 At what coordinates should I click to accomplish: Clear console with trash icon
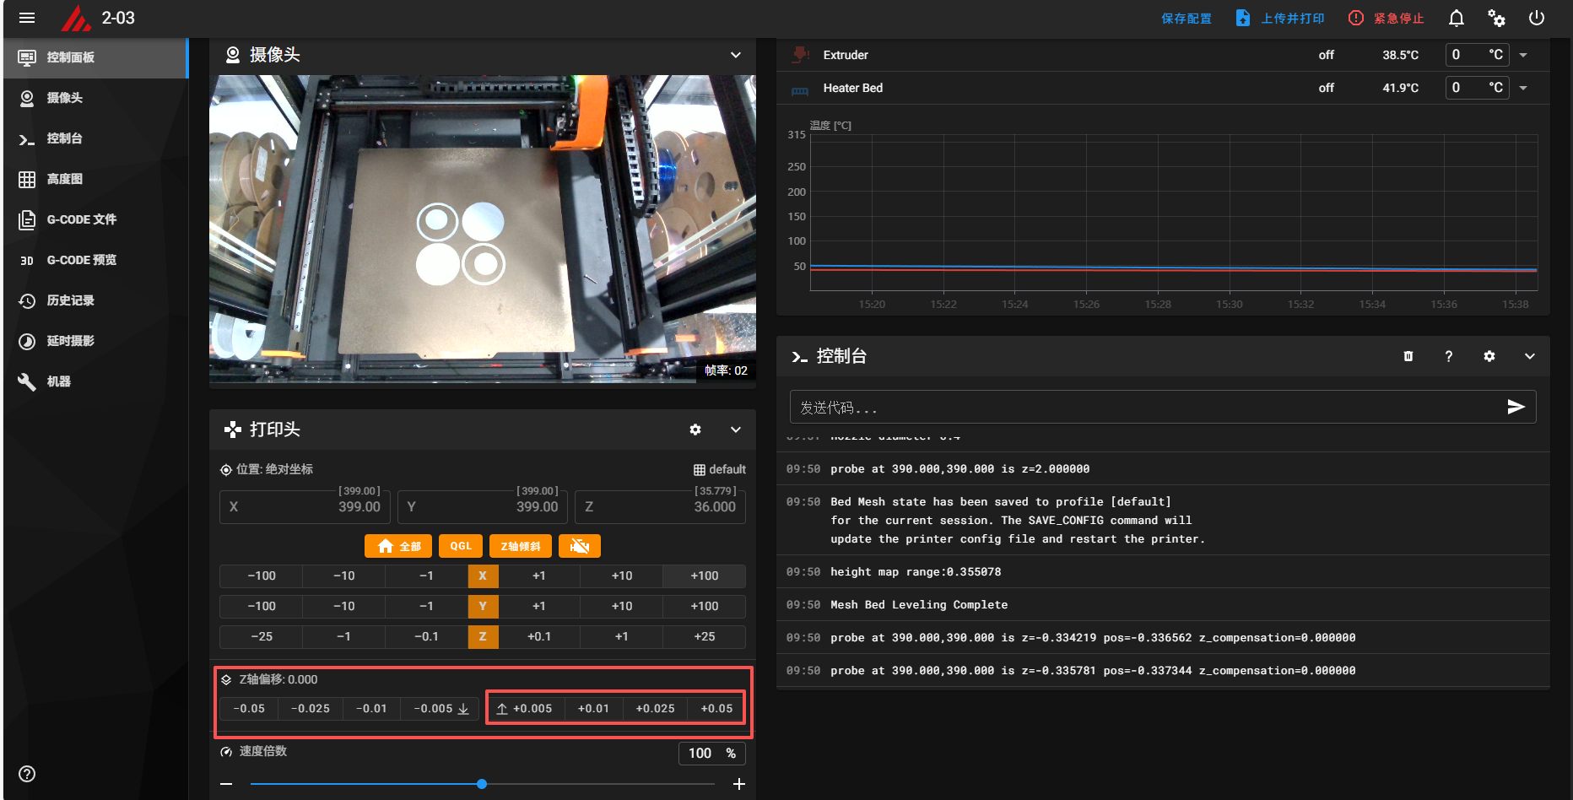[1408, 356]
